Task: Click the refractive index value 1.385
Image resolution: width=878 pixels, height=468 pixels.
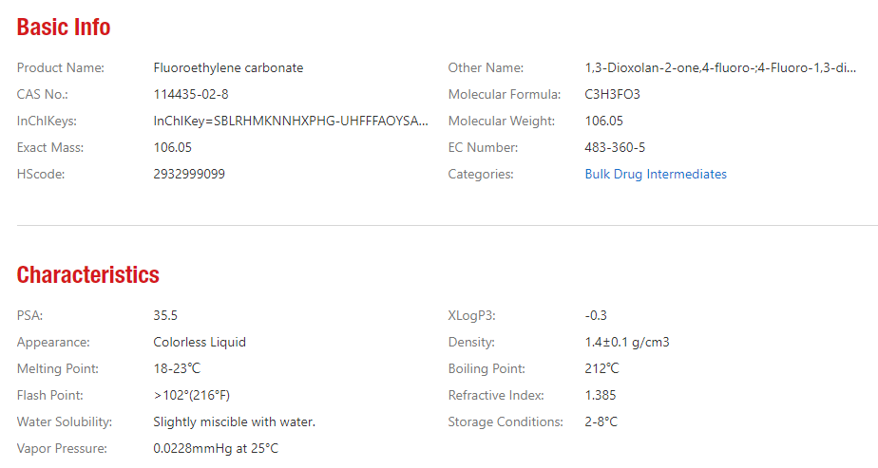Action: tap(601, 395)
